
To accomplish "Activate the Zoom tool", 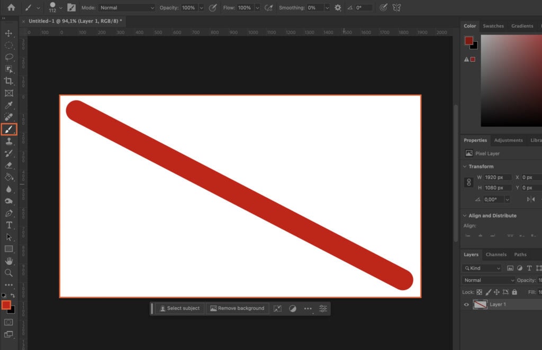I will [x=8, y=273].
